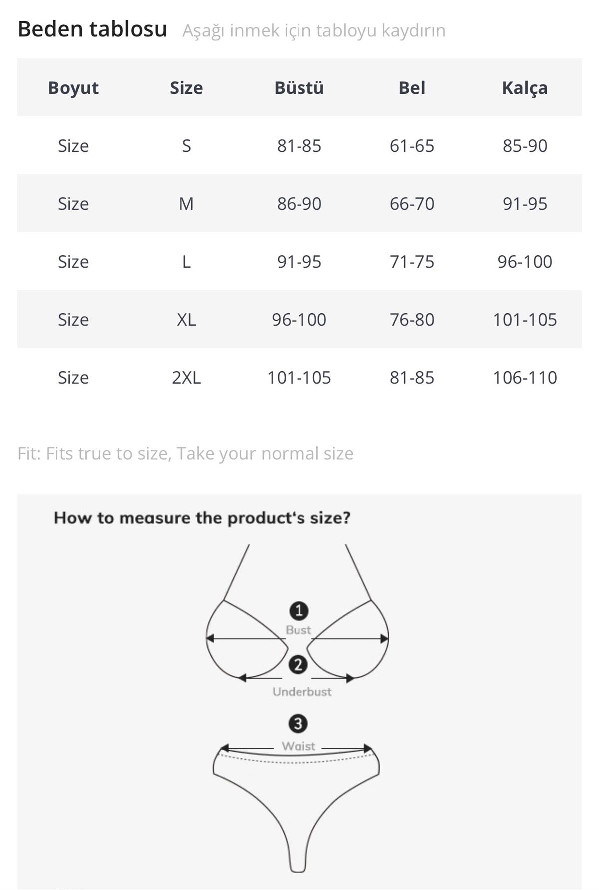Select the S size cell
The height and width of the screenshot is (890, 599).
(186, 146)
